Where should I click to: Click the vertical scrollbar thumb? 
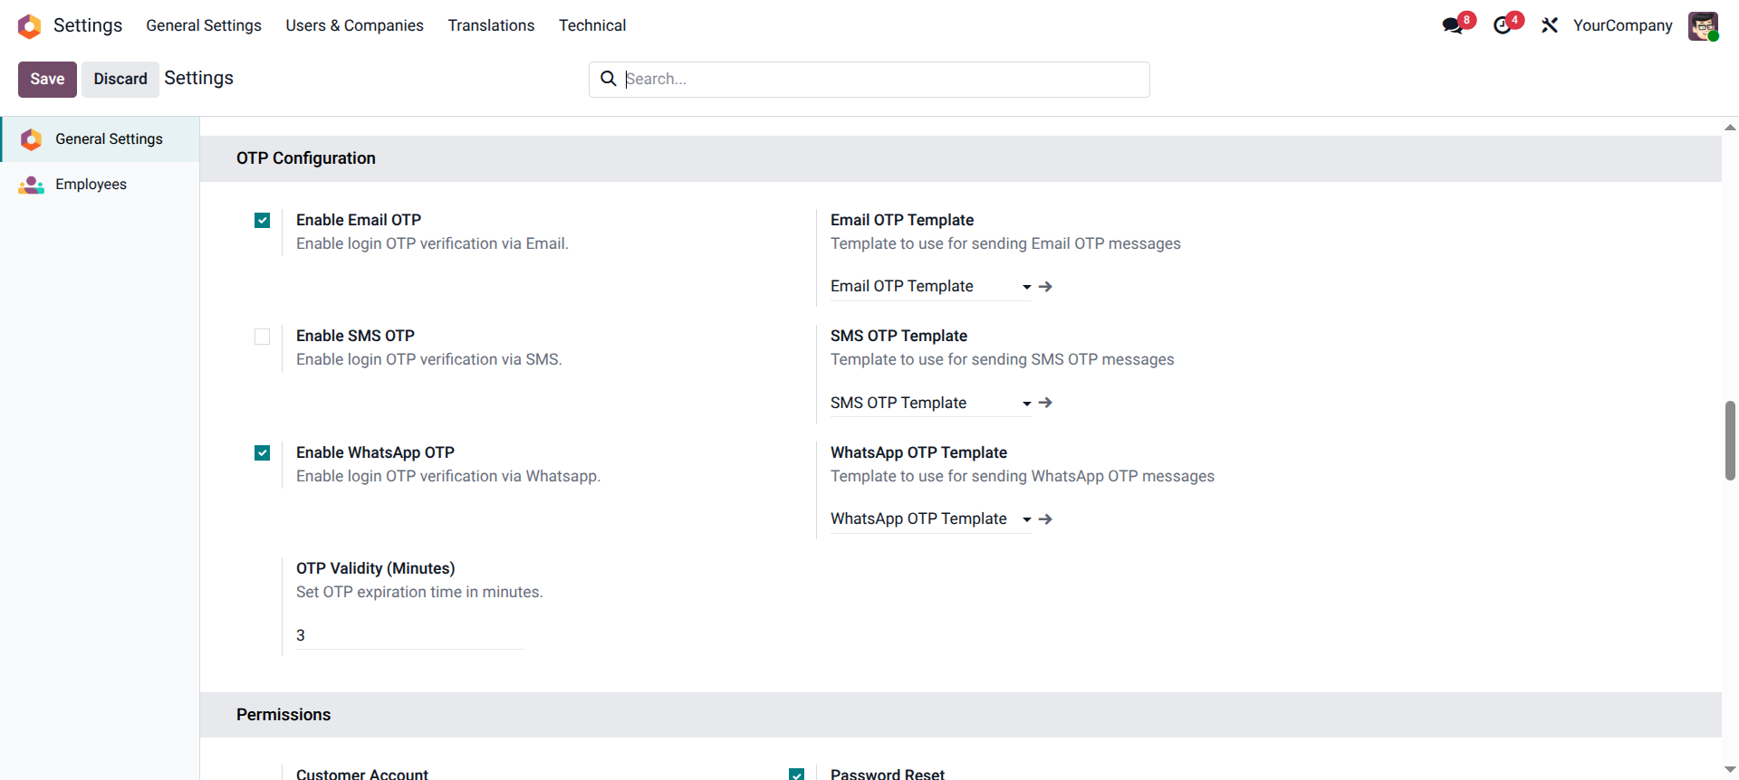tap(1730, 440)
